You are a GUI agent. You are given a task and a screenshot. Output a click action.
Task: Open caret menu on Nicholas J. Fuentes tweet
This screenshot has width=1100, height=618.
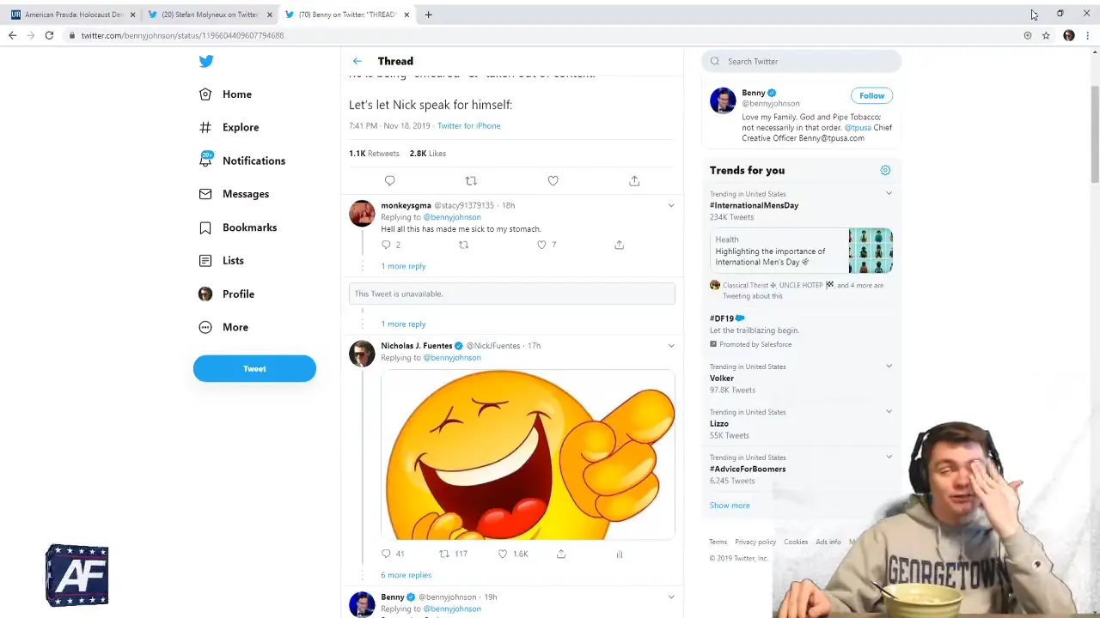[x=671, y=345]
